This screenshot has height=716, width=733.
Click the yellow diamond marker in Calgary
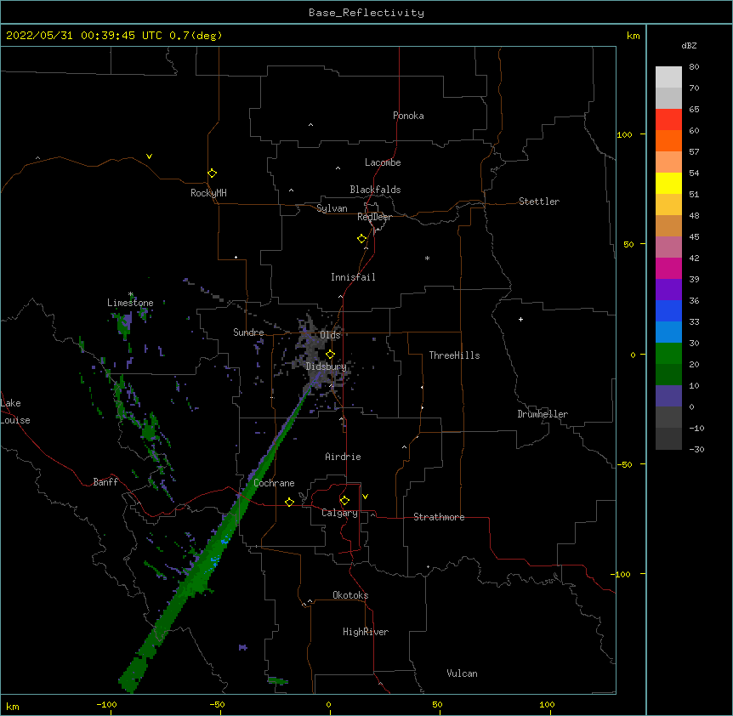[344, 501]
